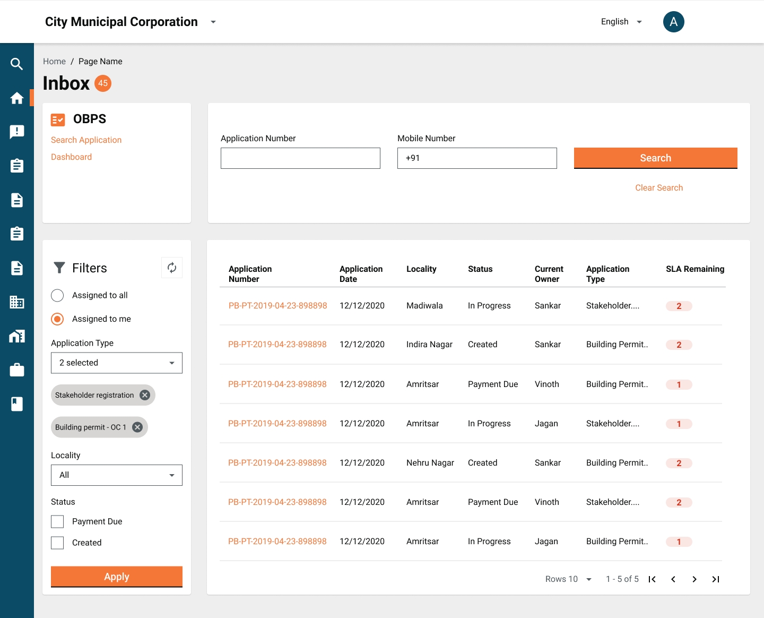Open the Locality dropdown showing All
This screenshot has width=764, height=618.
click(x=117, y=475)
